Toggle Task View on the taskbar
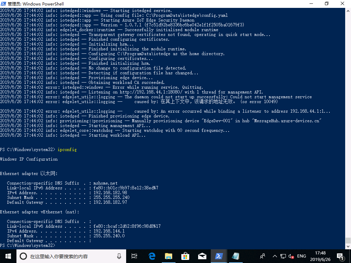The image size is (351, 263). 134,256
